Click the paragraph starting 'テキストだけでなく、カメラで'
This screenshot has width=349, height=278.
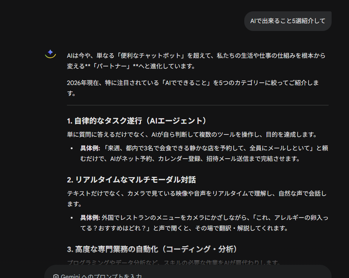click(197, 199)
